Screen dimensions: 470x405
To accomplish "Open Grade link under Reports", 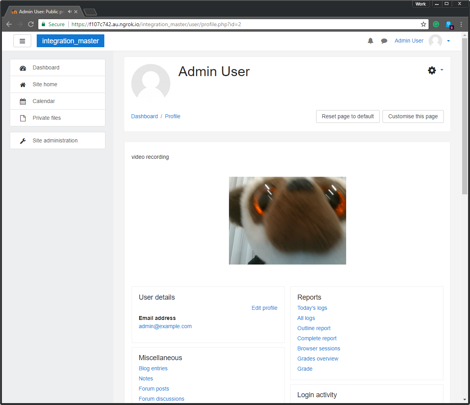I will [305, 369].
